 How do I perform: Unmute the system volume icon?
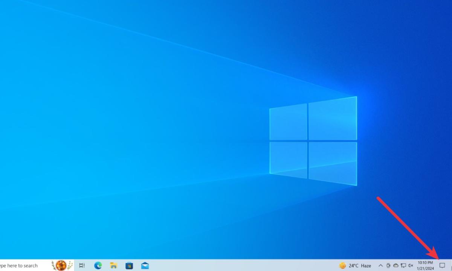click(x=411, y=265)
